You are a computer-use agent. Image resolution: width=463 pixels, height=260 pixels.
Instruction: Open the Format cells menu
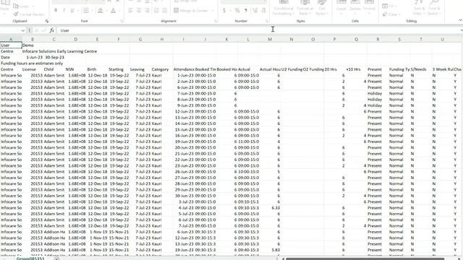(x=369, y=7)
